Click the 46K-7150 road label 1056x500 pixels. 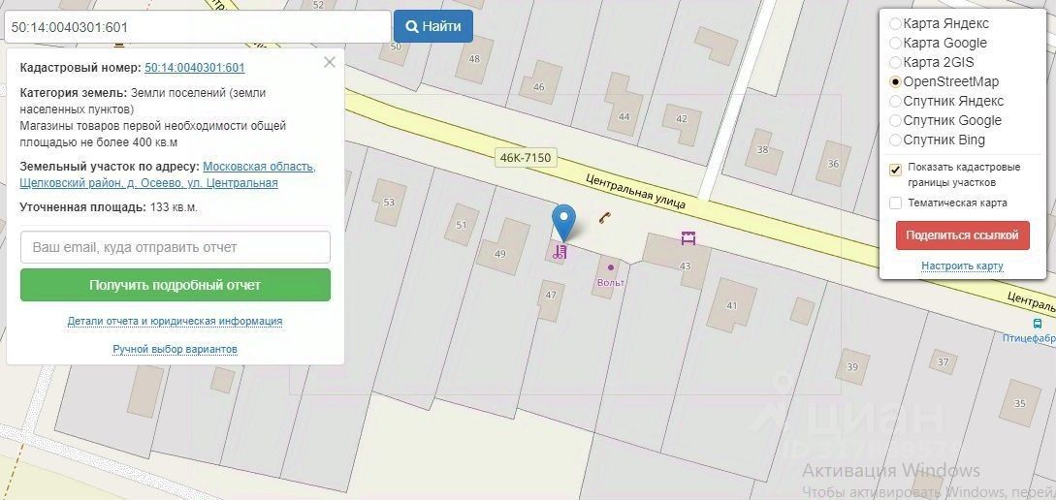coord(526,158)
